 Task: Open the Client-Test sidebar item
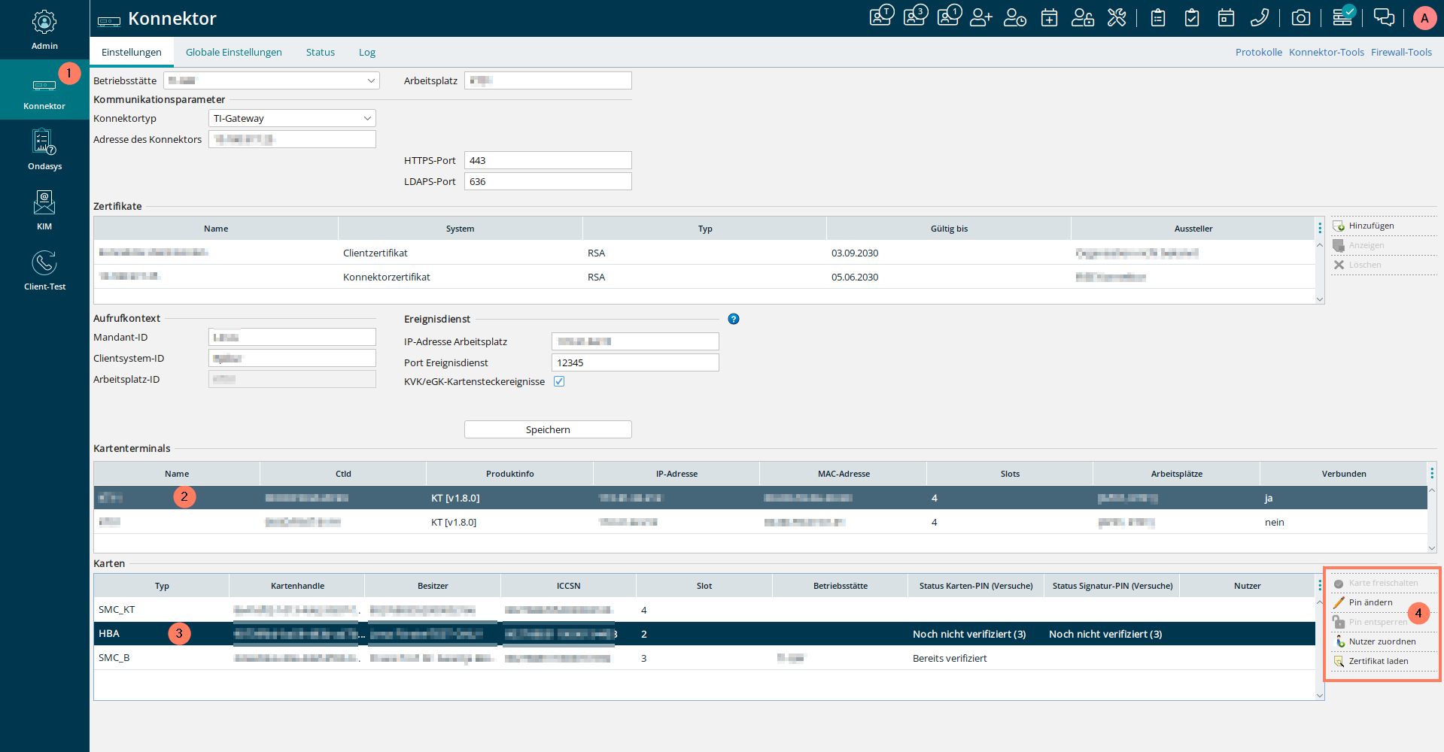click(x=44, y=271)
